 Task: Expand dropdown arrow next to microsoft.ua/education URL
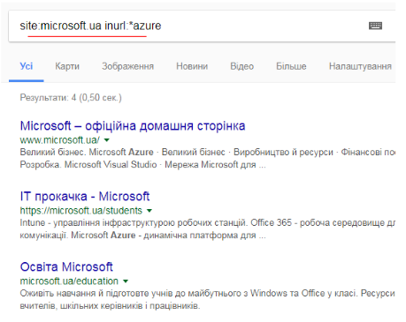pyautogui.click(x=126, y=281)
